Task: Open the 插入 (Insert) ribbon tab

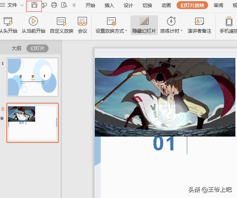Action: coord(109,6)
